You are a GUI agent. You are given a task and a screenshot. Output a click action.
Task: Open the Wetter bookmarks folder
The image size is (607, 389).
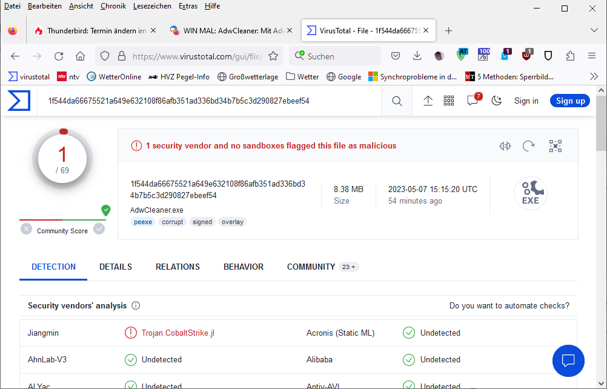pos(302,76)
